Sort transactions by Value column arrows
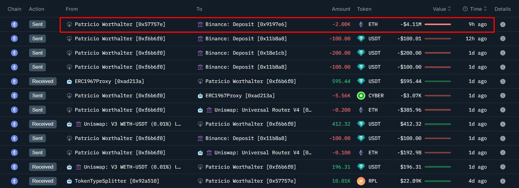The image size is (519, 188). click(449, 9)
